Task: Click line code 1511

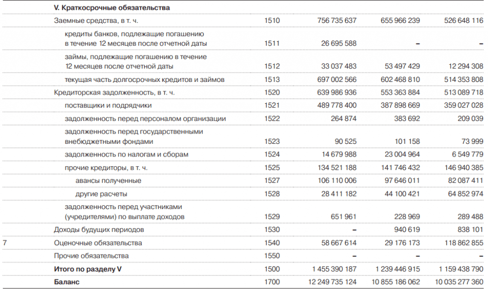Action: point(272,43)
